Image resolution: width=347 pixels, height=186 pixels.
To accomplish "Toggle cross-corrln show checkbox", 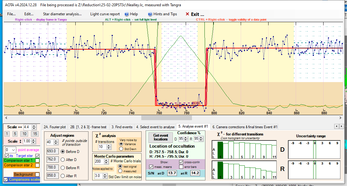I will click(x=181, y=162).
